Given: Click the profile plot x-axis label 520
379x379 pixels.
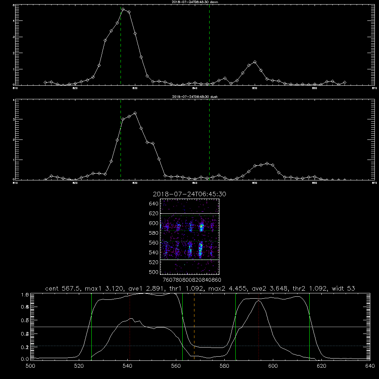Looking at the screenshot, I should 79,366.
